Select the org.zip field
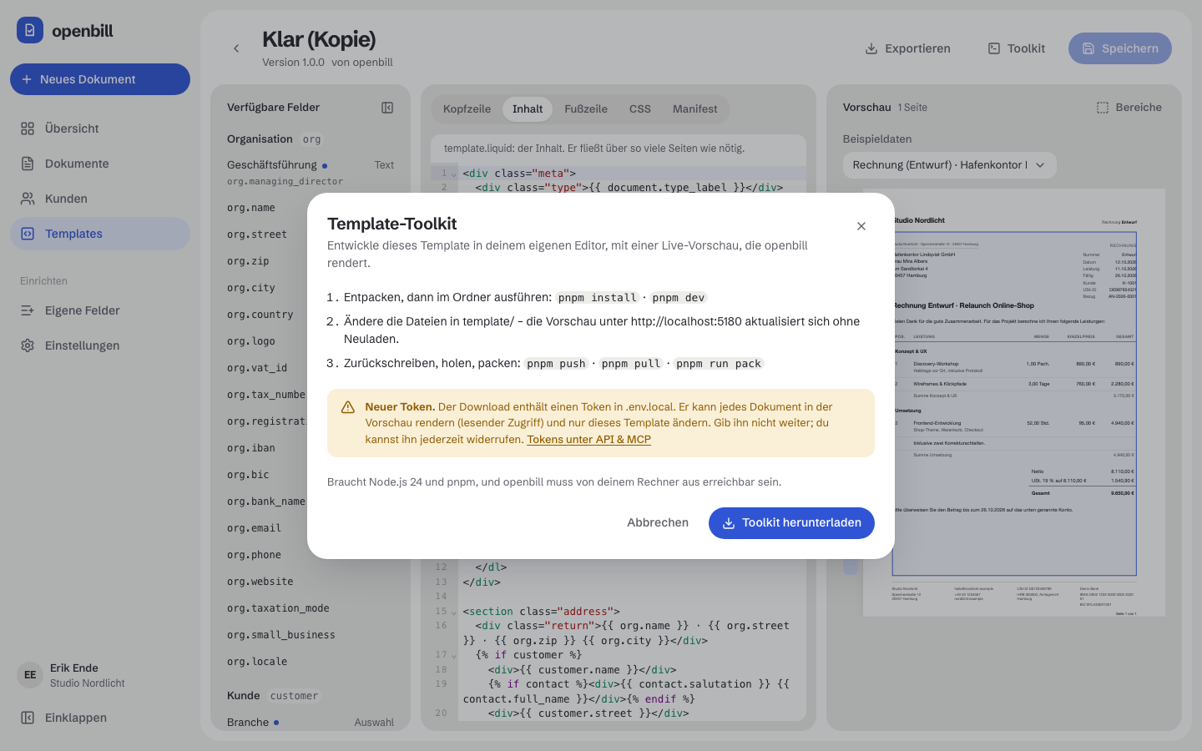 248,261
